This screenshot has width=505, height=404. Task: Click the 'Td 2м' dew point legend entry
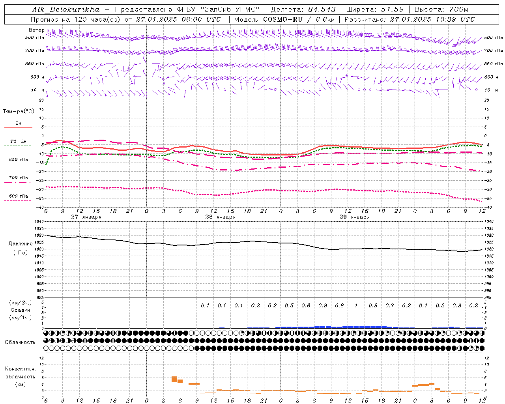click(x=19, y=141)
